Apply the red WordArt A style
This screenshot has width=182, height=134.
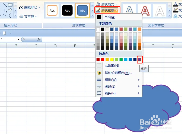click(145, 11)
